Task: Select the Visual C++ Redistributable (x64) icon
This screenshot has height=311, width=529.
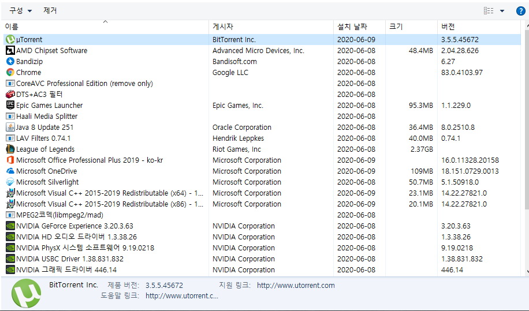Action: point(10,193)
